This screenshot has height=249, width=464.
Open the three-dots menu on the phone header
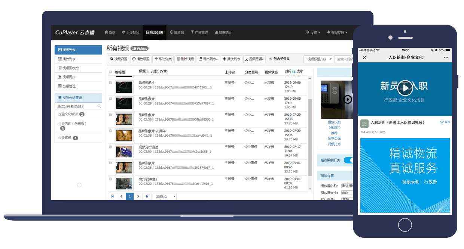[x=446, y=57]
